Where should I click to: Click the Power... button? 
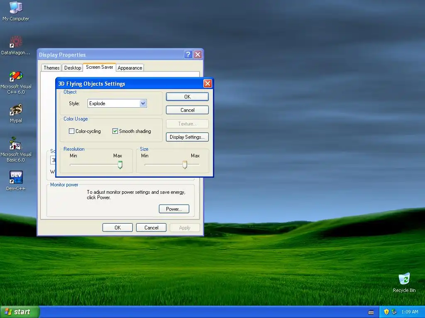pos(174,209)
